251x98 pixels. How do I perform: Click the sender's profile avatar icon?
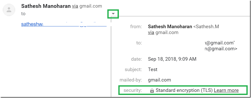click(x=9, y=10)
